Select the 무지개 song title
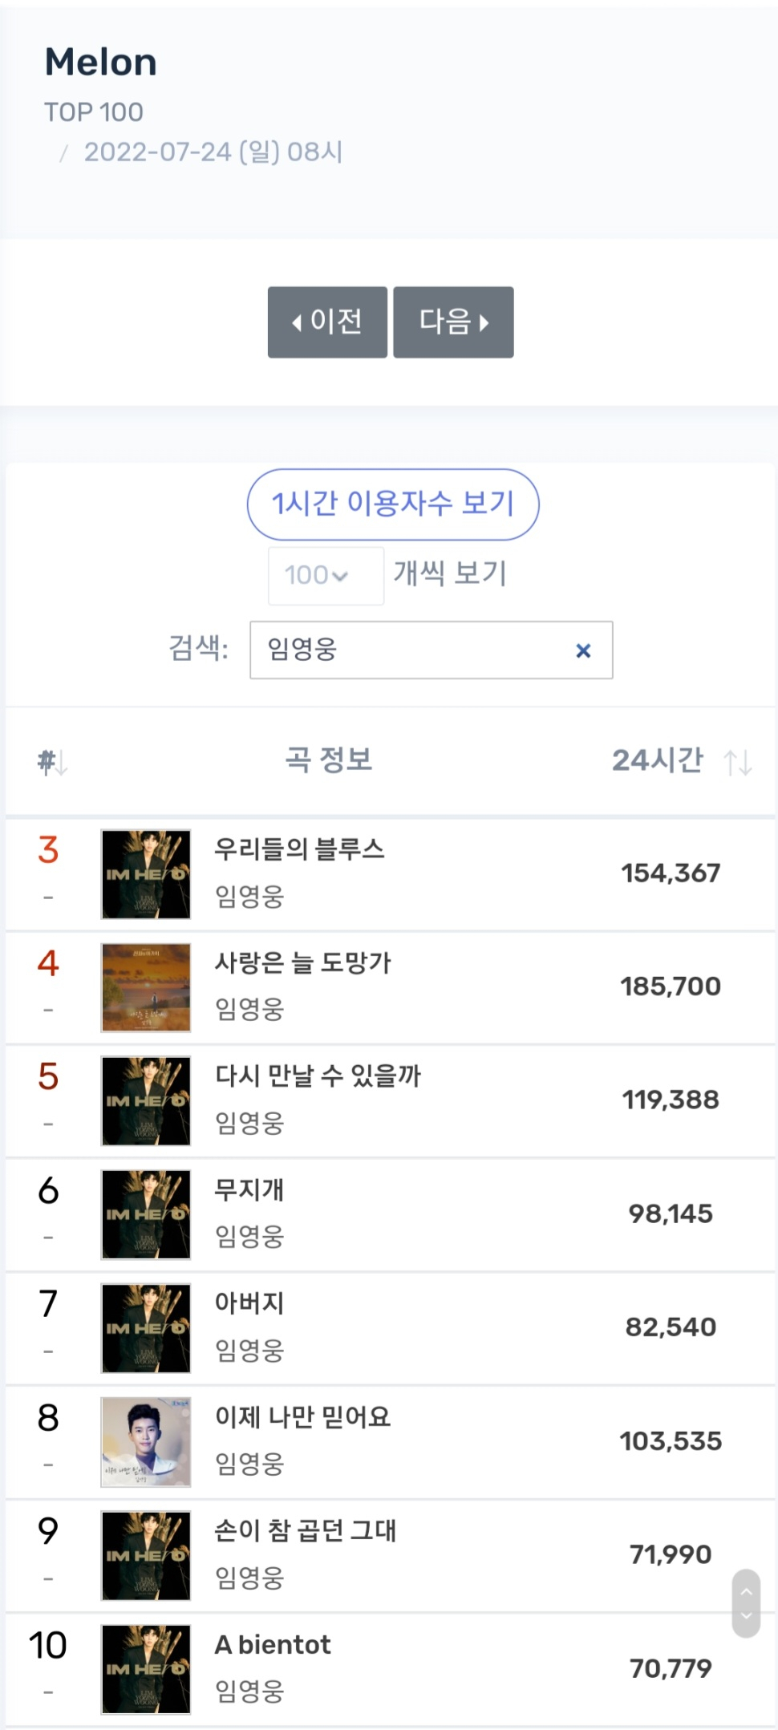778x1730 pixels. (x=249, y=1189)
